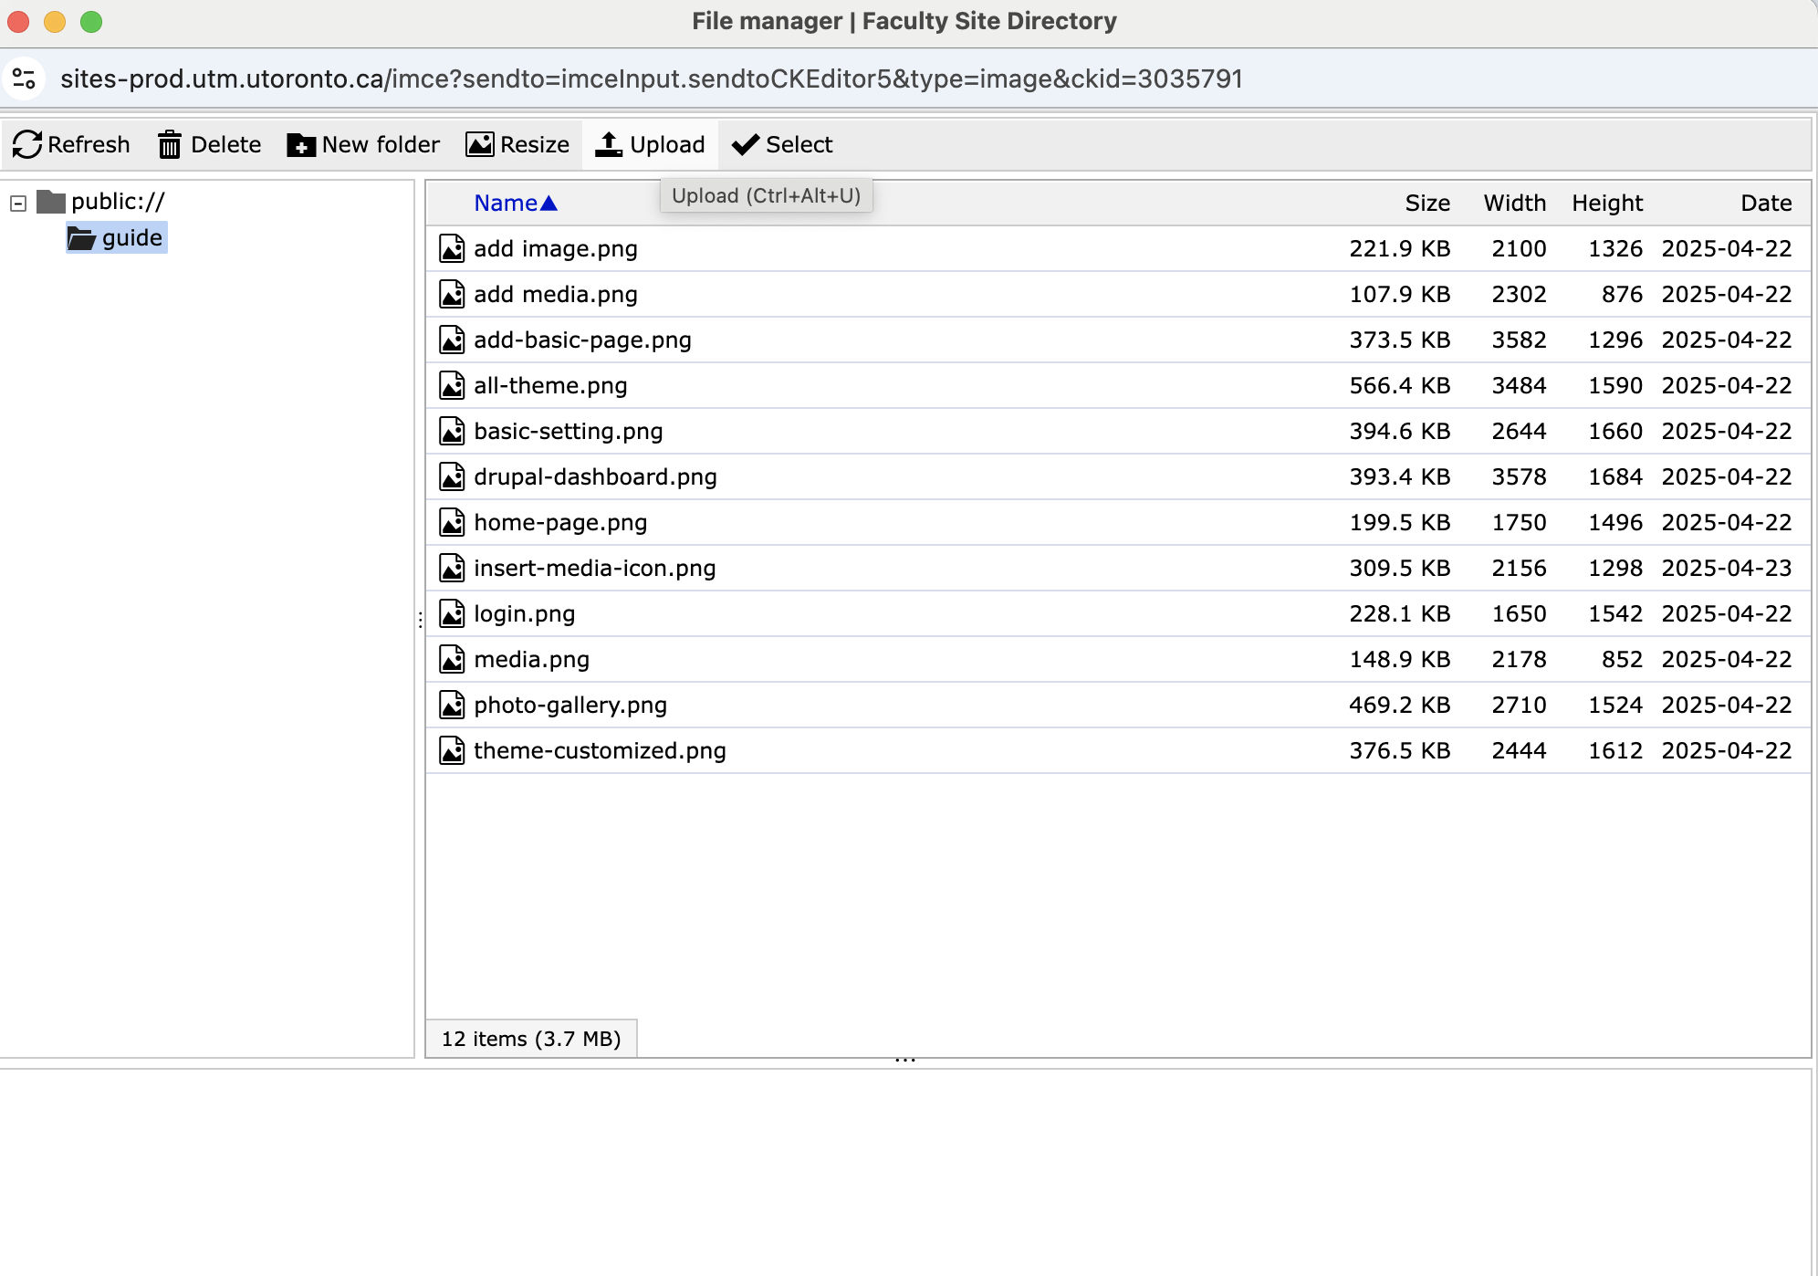Open the guide folder in tree

[131, 237]
